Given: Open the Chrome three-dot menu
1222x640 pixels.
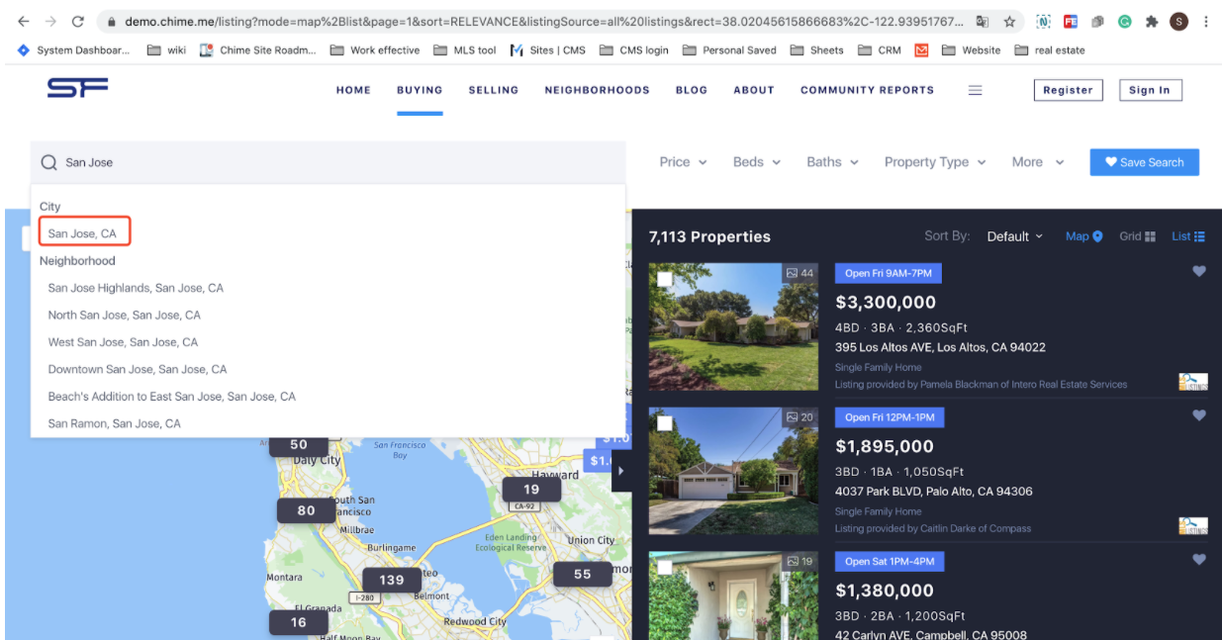Looking at the screenshot, I should tap(1206, 21).
